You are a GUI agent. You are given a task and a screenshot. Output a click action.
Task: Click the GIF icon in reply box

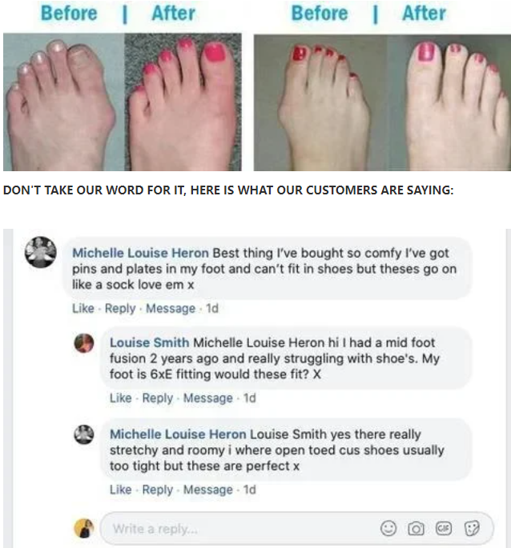(x=444, y=528)
